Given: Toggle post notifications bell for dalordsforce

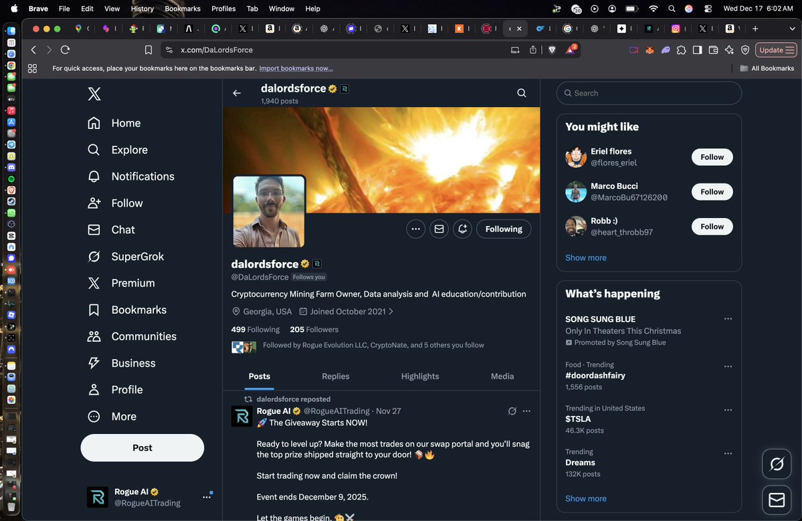Looking at the screenshot, I should 462,229.
